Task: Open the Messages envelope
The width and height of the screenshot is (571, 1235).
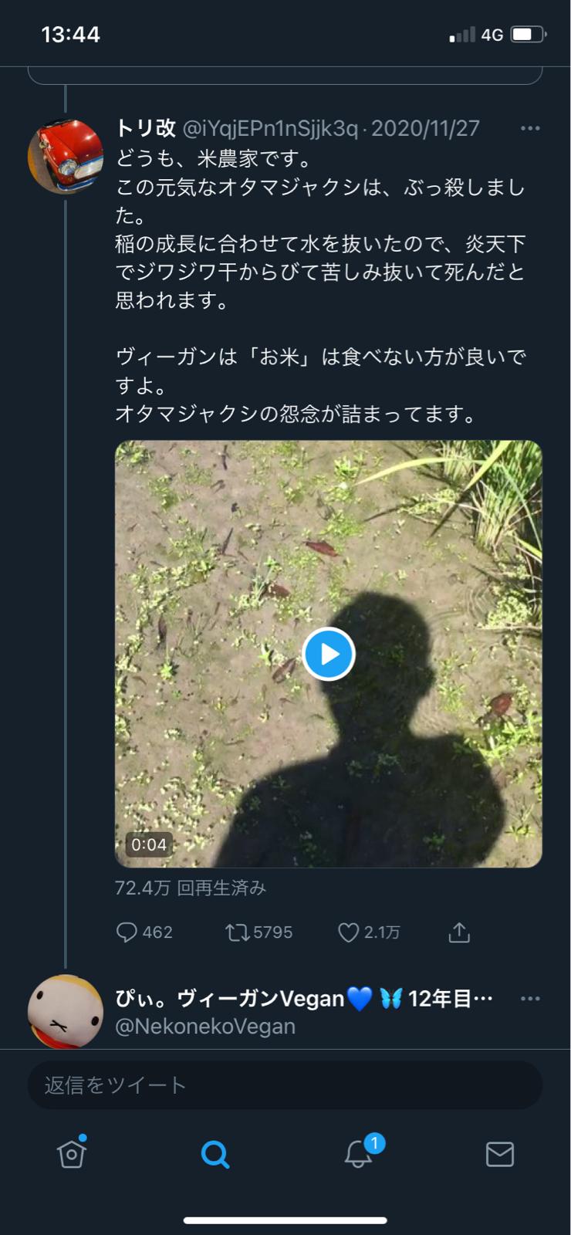Action: click(x=500, y=1154)
